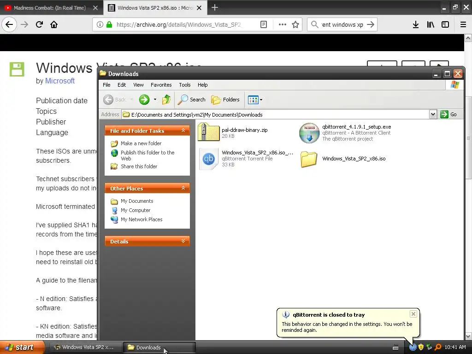Collapse the Other Places panel
Screen dimensions: 472x354
coord(183,188)
